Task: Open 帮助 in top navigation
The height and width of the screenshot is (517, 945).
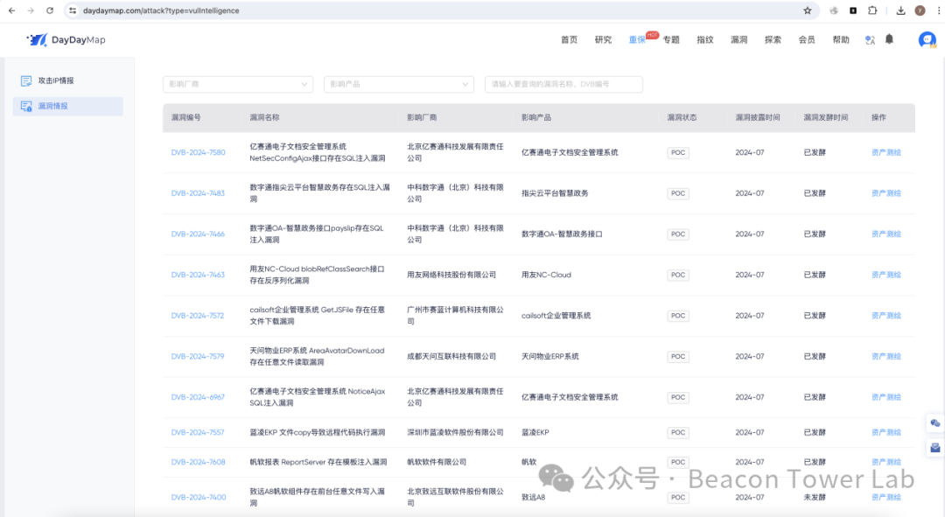Action: [x=841, y=39]
